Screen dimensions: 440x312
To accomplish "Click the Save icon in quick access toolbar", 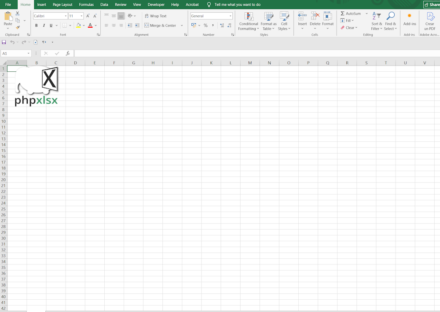I will [x=4, y=42].
